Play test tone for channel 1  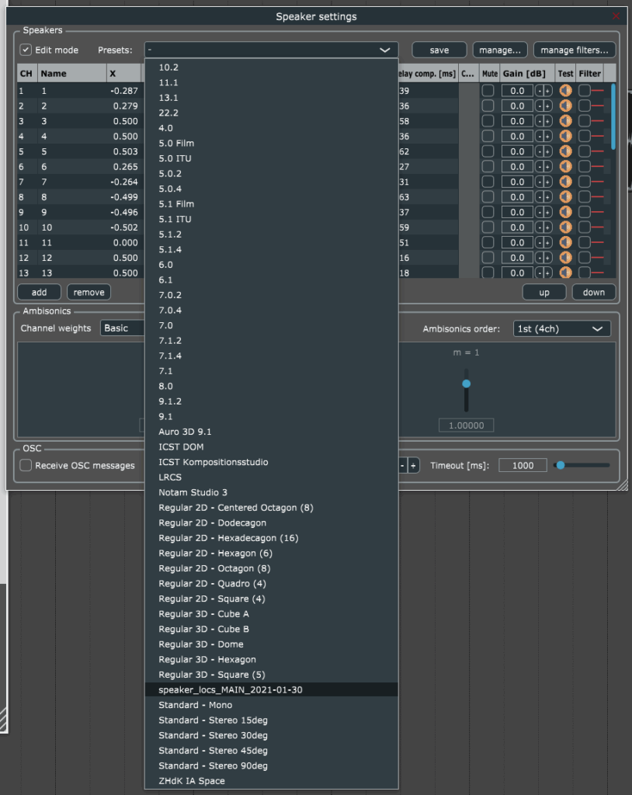click(x=565, y=91)
